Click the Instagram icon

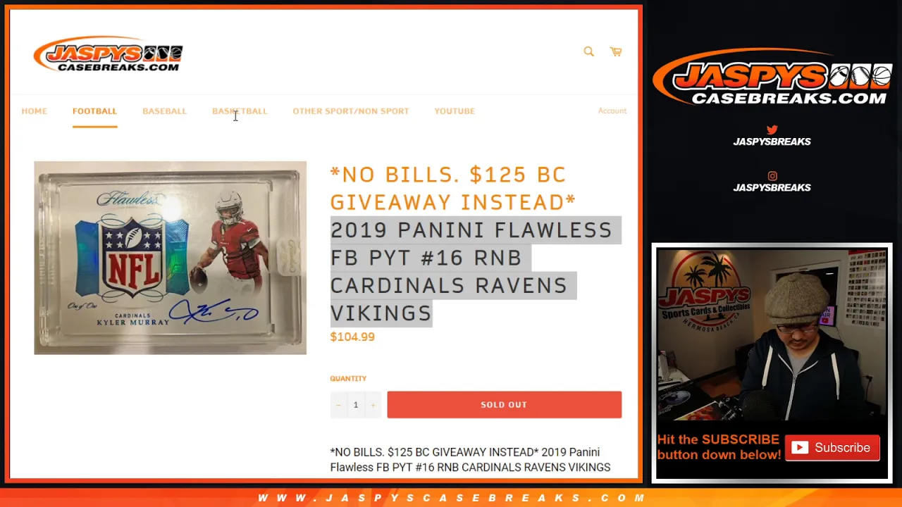[772, 176]
